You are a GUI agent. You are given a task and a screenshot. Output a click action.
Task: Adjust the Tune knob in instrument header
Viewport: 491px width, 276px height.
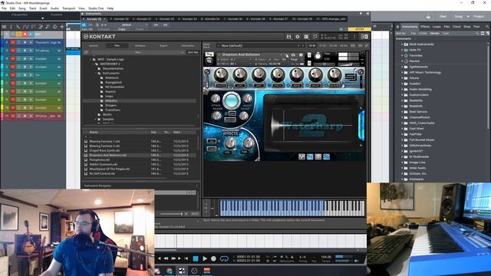[318, 56]
